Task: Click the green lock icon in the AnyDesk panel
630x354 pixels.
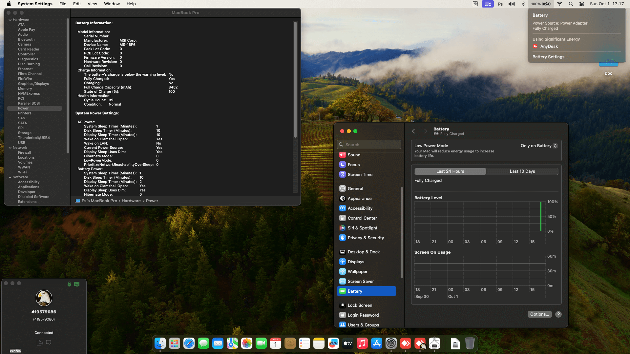Action: coord(69,284)
